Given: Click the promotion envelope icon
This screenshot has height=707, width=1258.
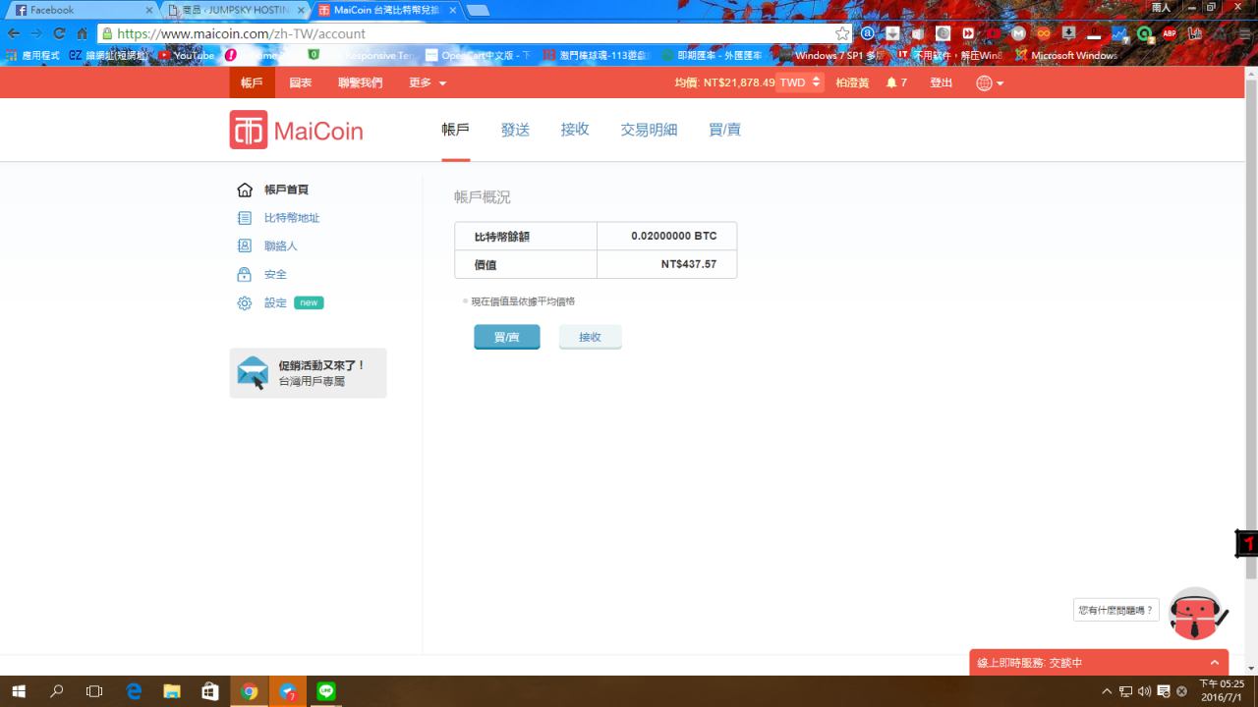Looking at the screenshot, I should click(x=253, y=372).
